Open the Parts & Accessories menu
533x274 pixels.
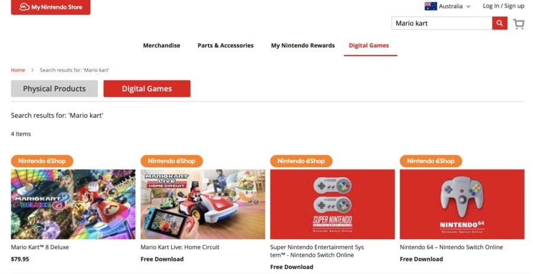pos(226,45)
